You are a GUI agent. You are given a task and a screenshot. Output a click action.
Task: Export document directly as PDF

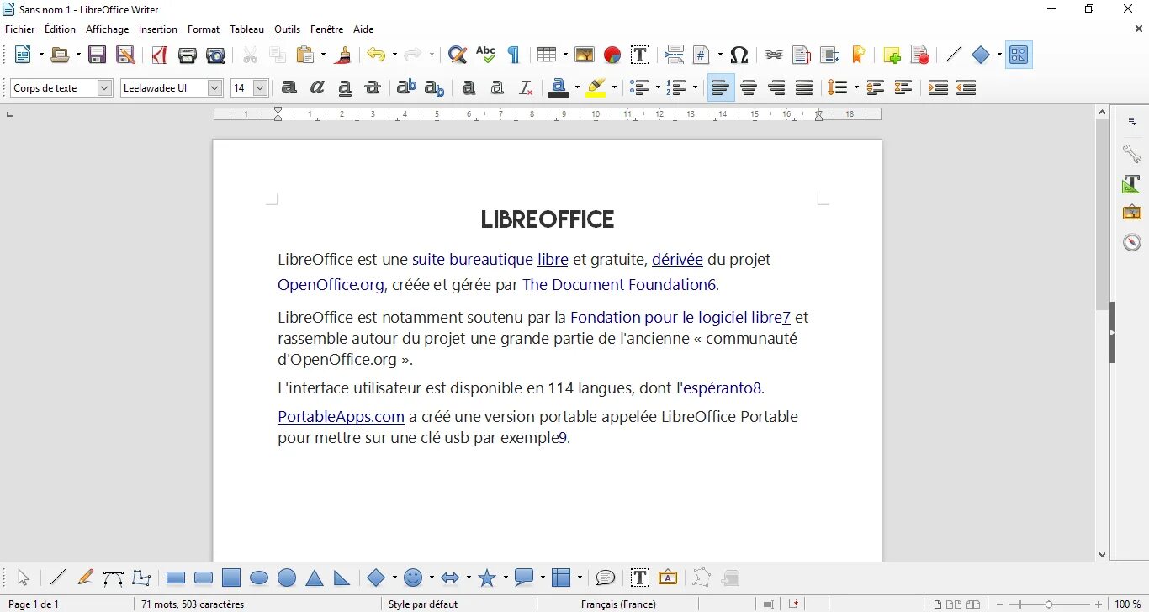160,55
